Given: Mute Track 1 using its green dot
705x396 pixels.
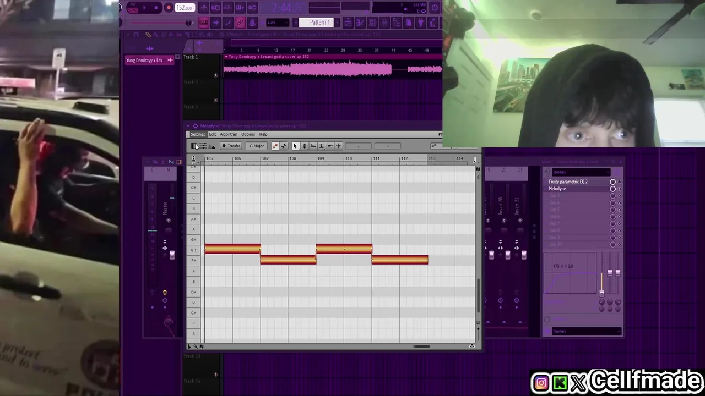Looking at the screenshot, I should [215, 75].
